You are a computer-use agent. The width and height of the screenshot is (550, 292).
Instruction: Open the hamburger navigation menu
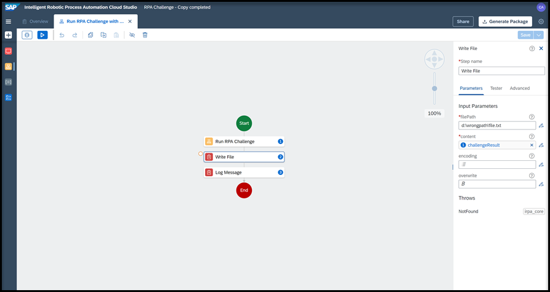pyautogui.click(x=9, y=22)
